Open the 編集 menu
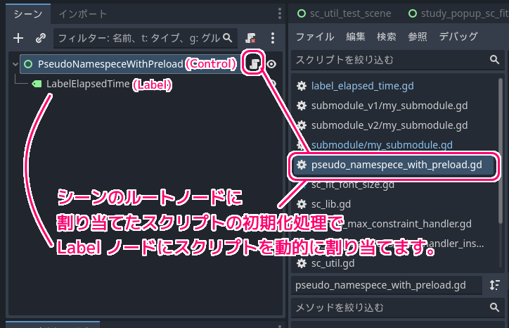509x328 pixels. (356, 37)
